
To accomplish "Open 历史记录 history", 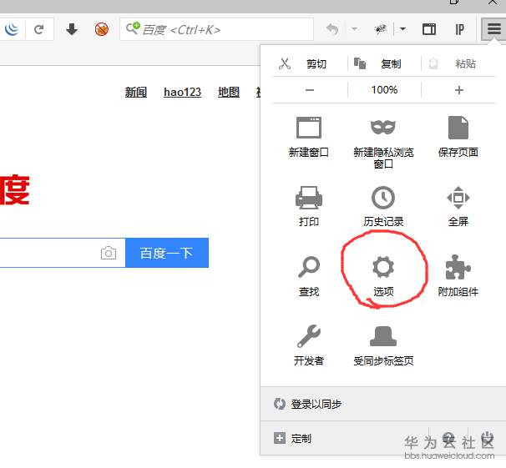I will tap(383, 206).
